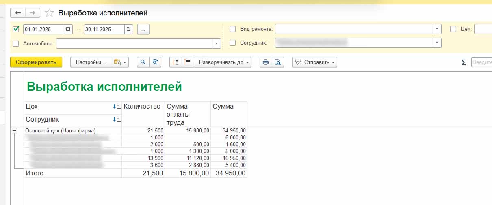Image resolution: width=492 pixels, height=205 pixels.
Task: Open the Отправить menu
Action: click(314, 62)
